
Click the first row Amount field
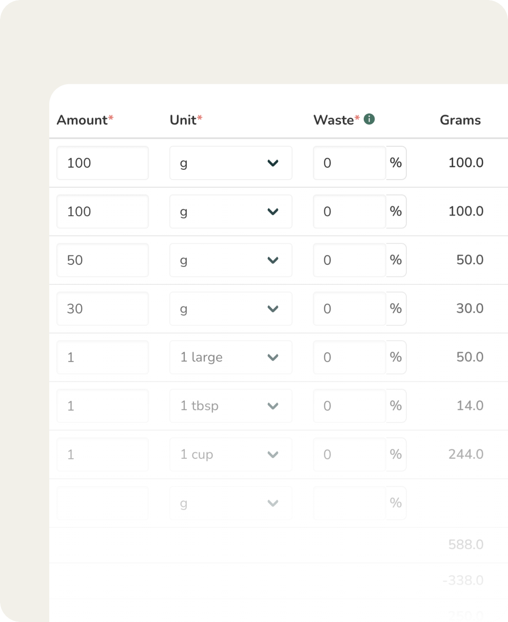103,163
